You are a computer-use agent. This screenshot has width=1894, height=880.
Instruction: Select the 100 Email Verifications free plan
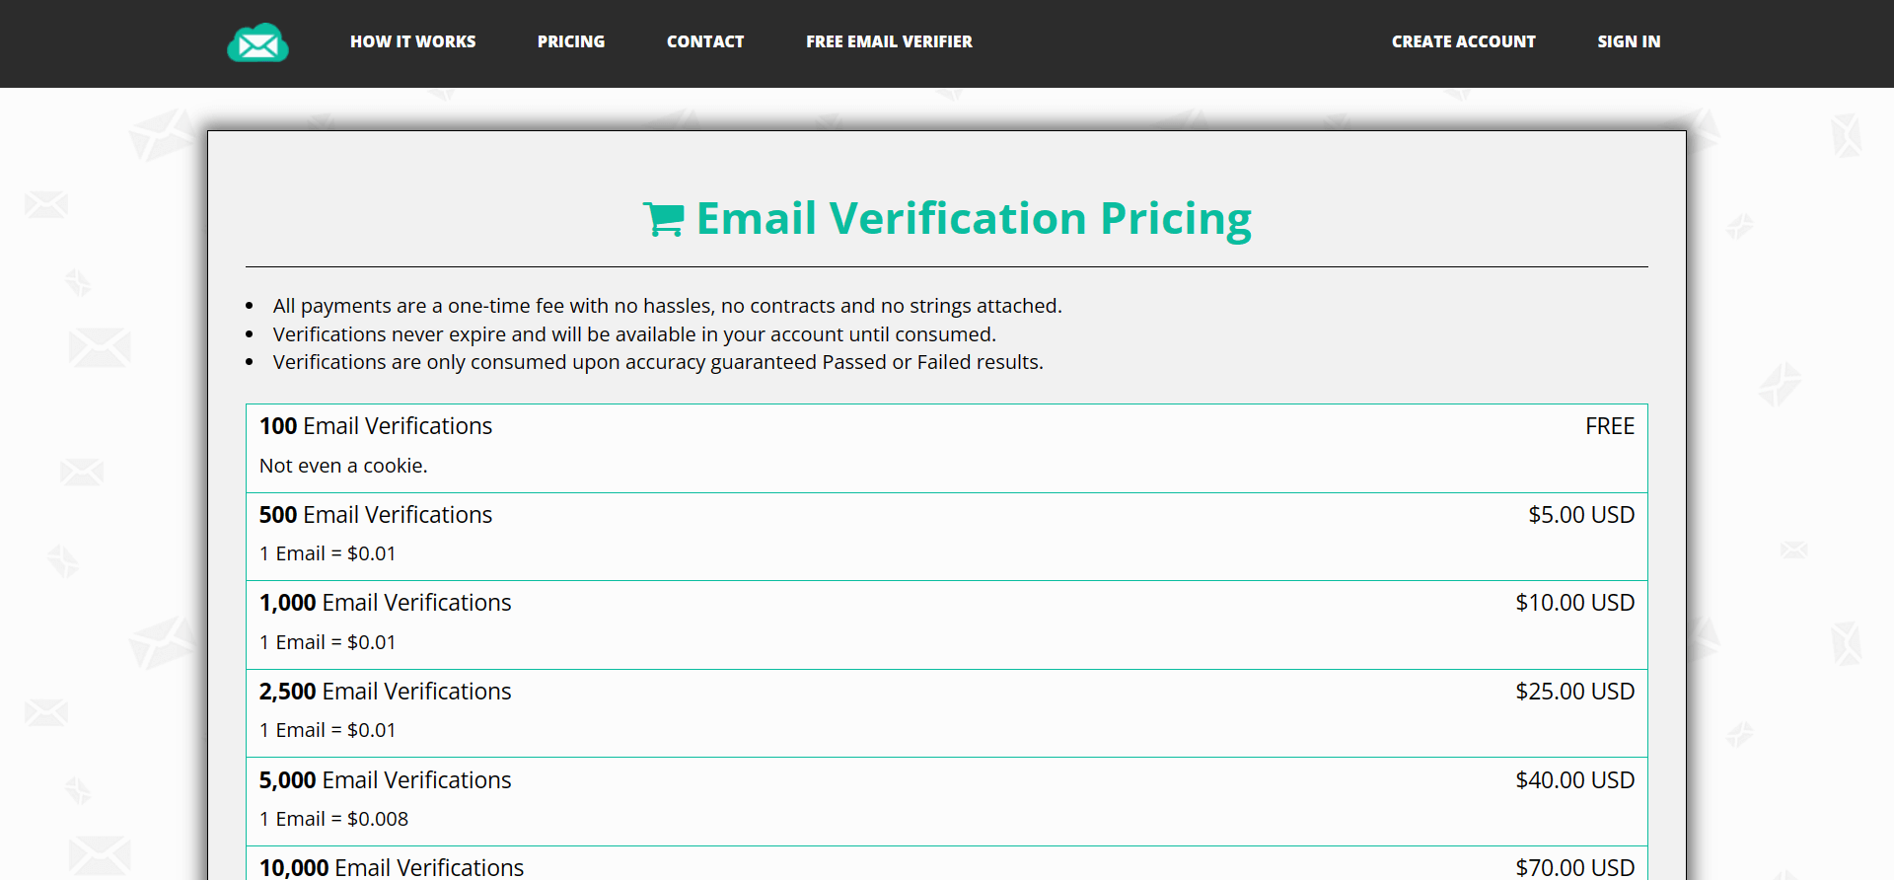pos(376,426)
